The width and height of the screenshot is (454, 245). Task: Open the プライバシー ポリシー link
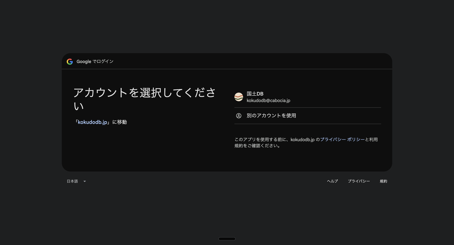(342, 139)
